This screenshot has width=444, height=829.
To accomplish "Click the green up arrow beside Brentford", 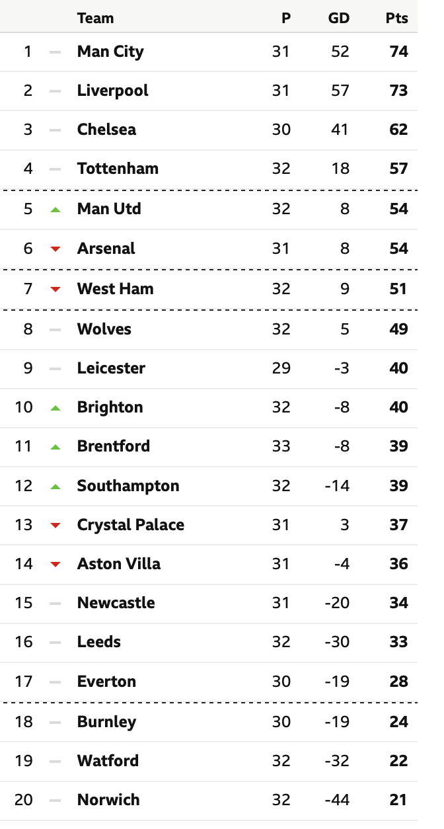I will (x=55, y=447).
